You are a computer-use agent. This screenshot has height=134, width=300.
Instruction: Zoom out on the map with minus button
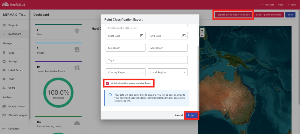202,35
